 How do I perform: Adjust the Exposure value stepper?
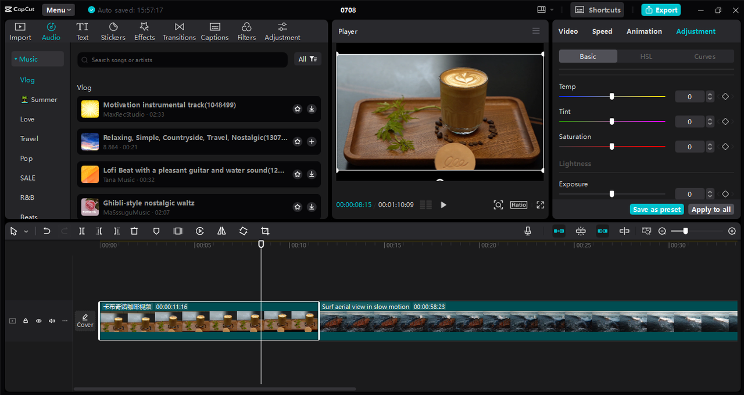click(x=710, y=194)
